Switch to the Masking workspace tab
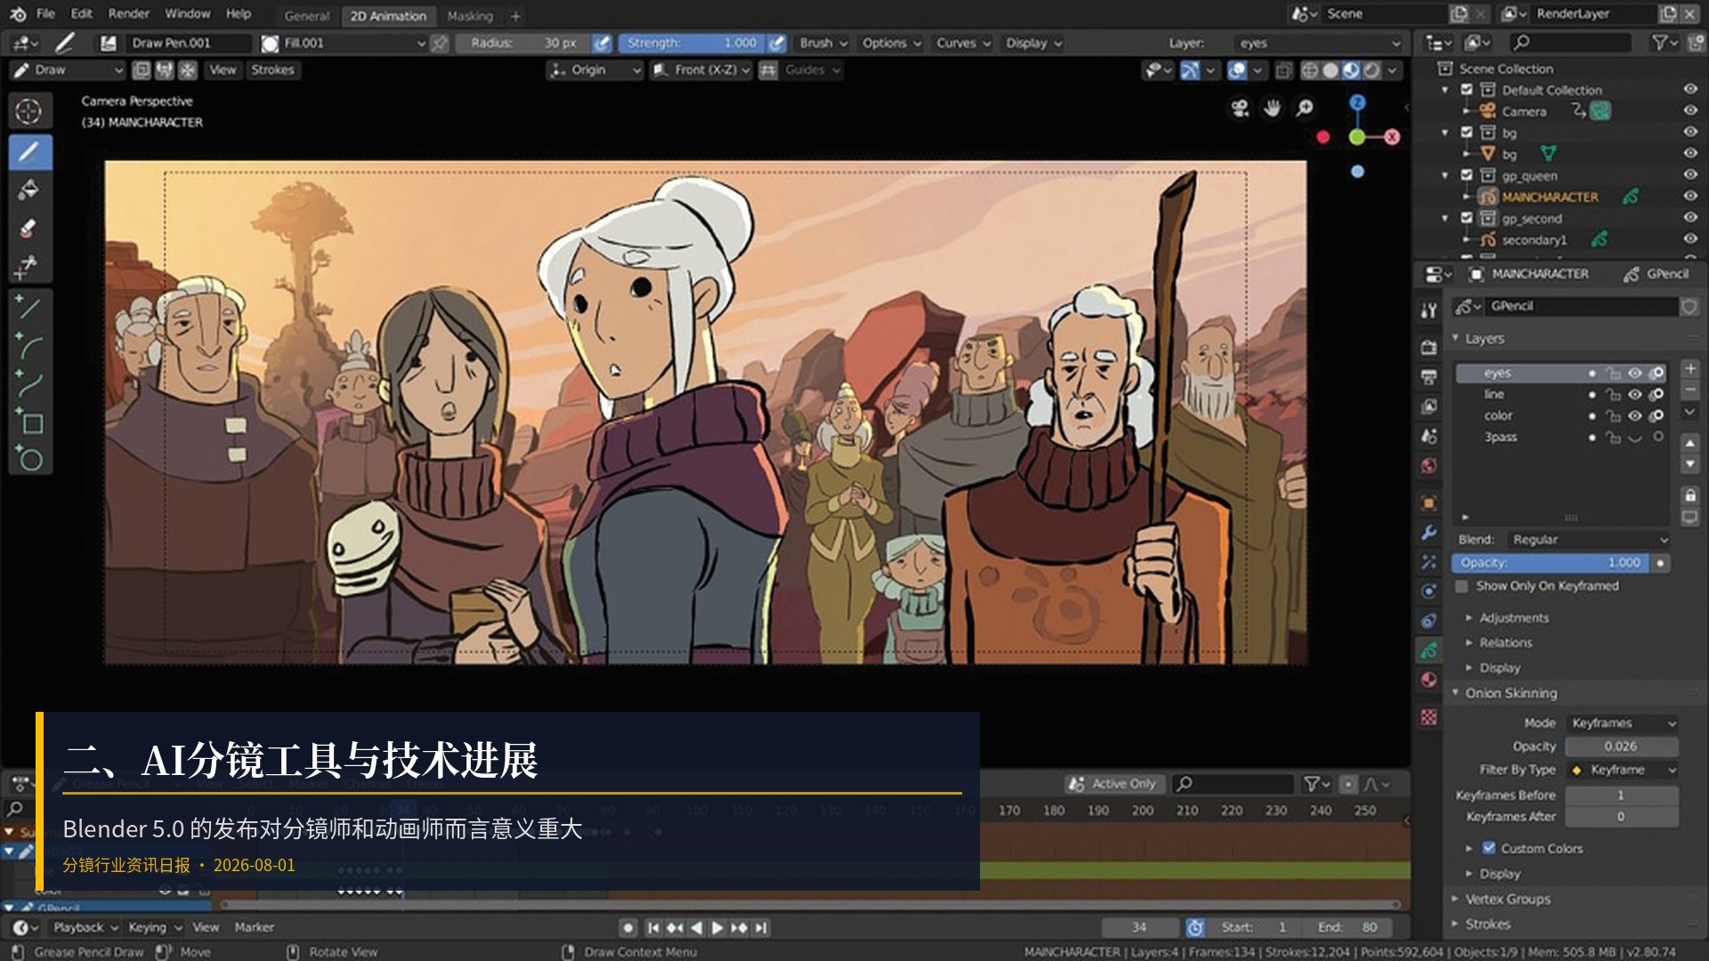Viewport: 1709px width, 961px height. [x=470, y=16]
